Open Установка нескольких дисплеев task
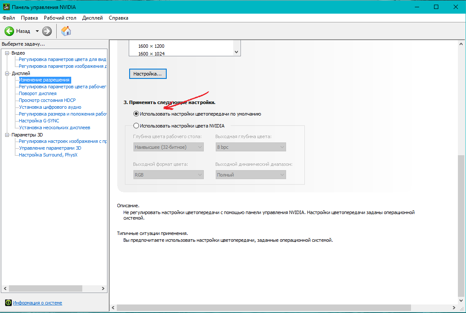466x313 pixels. point(55,128)
